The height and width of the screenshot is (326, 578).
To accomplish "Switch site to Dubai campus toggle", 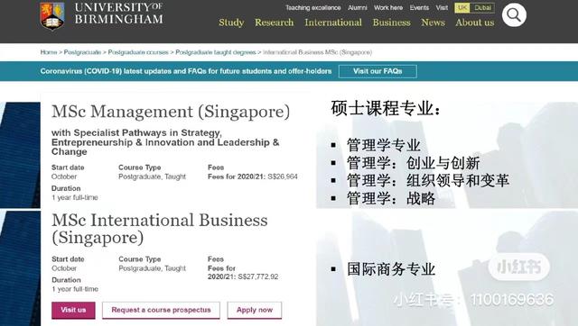I will [482, 8].
